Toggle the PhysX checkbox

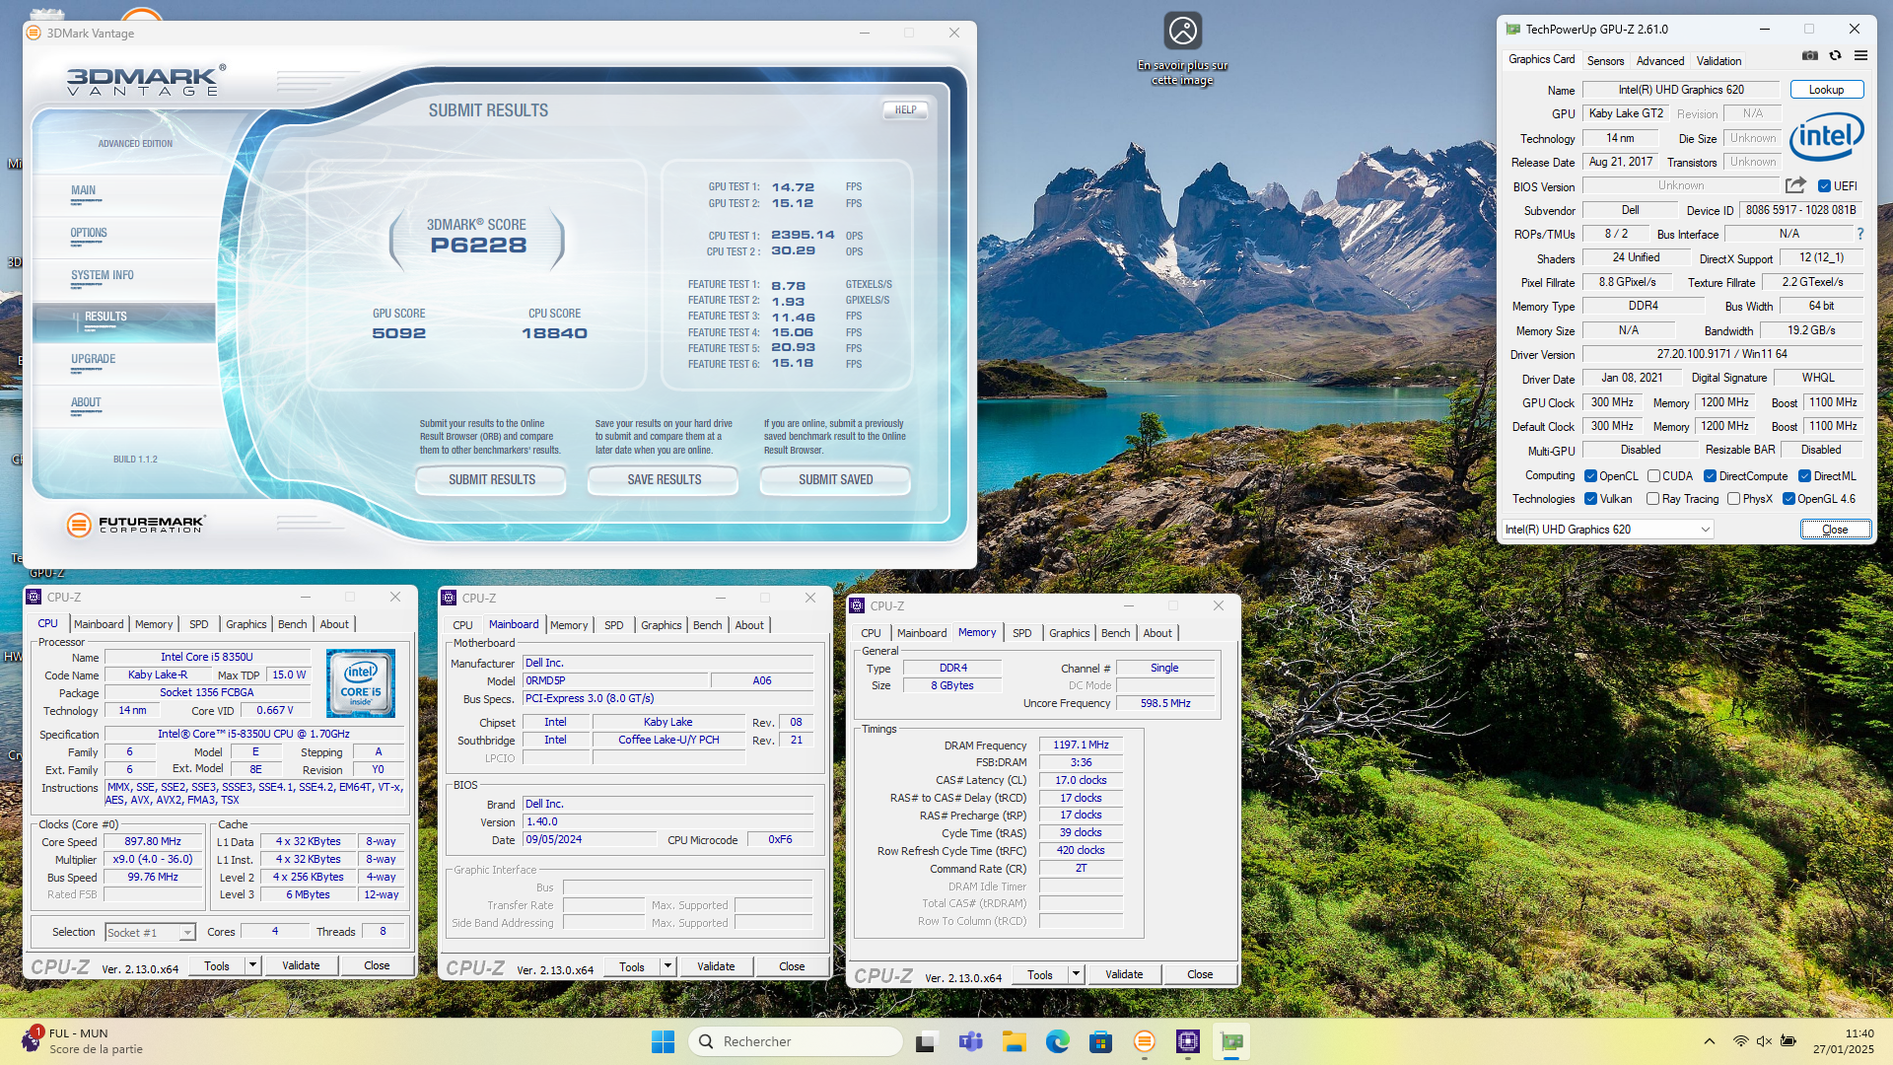click(x=1733, y=499)
